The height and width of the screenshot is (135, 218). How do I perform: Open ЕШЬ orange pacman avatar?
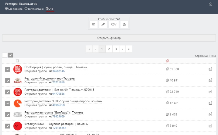click(x=18, y=103)
